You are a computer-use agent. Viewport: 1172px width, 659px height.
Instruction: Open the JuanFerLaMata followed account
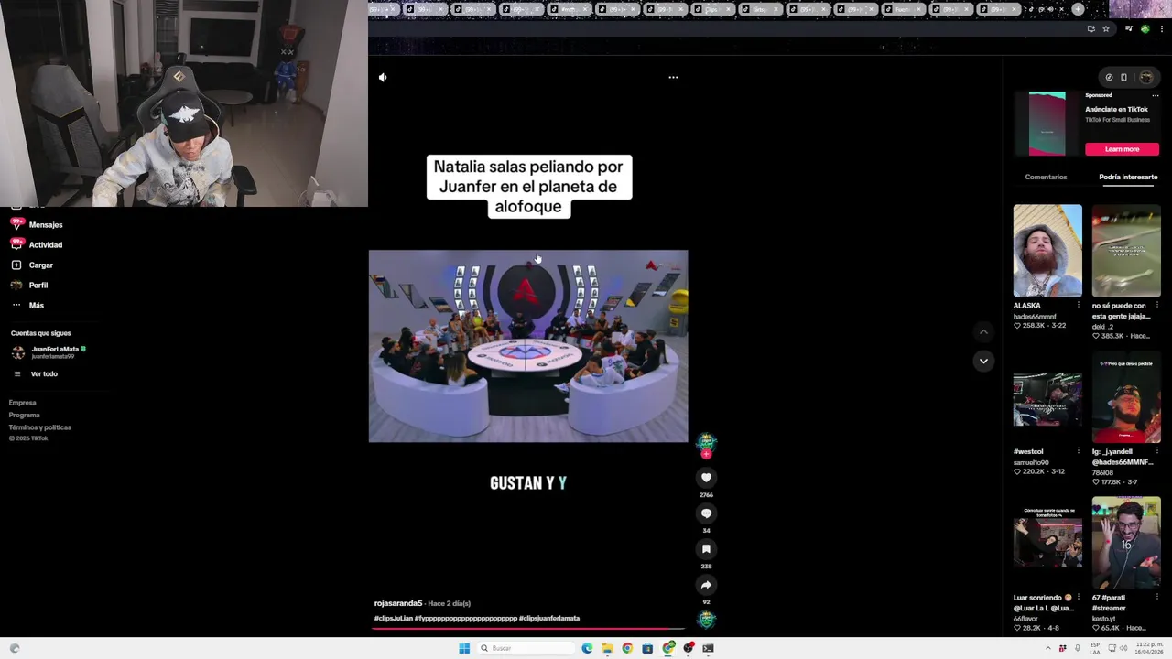point(49,352)
